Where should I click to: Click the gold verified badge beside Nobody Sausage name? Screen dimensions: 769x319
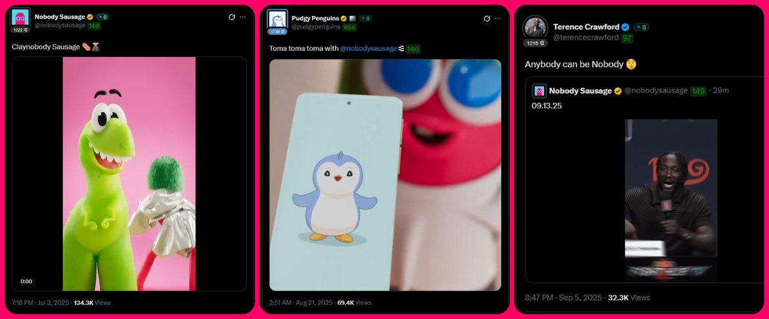click(x=90, y=17)
